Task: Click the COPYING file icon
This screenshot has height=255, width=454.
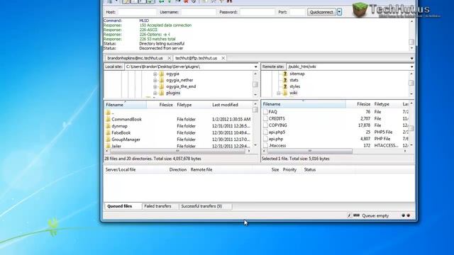Action: [x=265, y=125]
